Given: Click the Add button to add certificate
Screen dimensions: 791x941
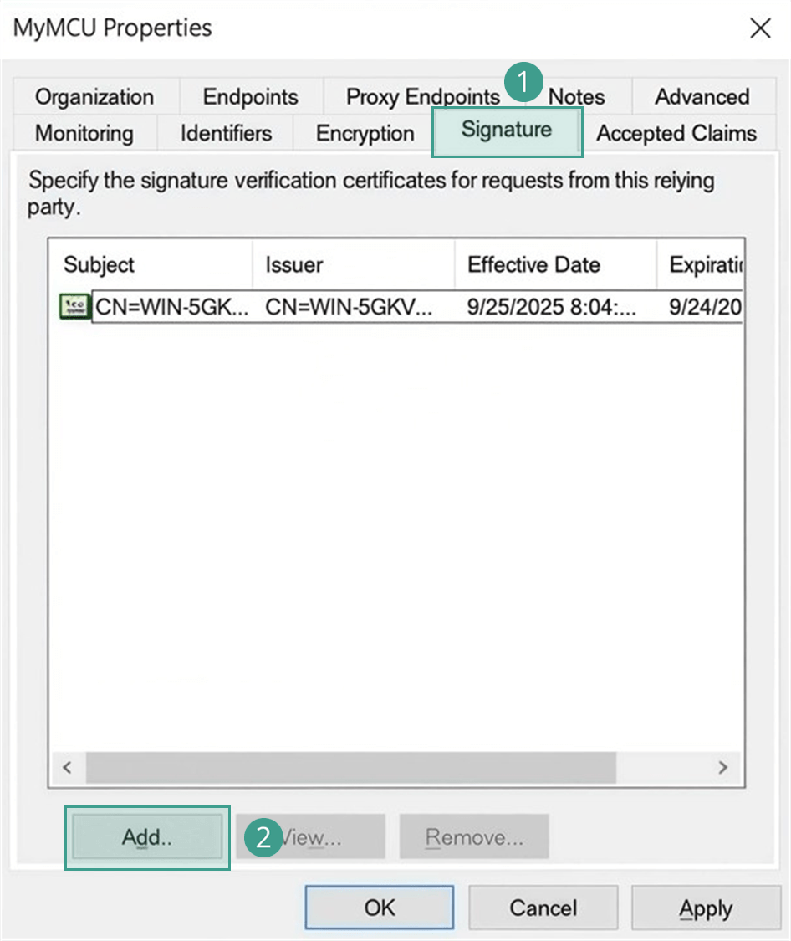Looking at the screenshot, I should [x=147, y=838].
